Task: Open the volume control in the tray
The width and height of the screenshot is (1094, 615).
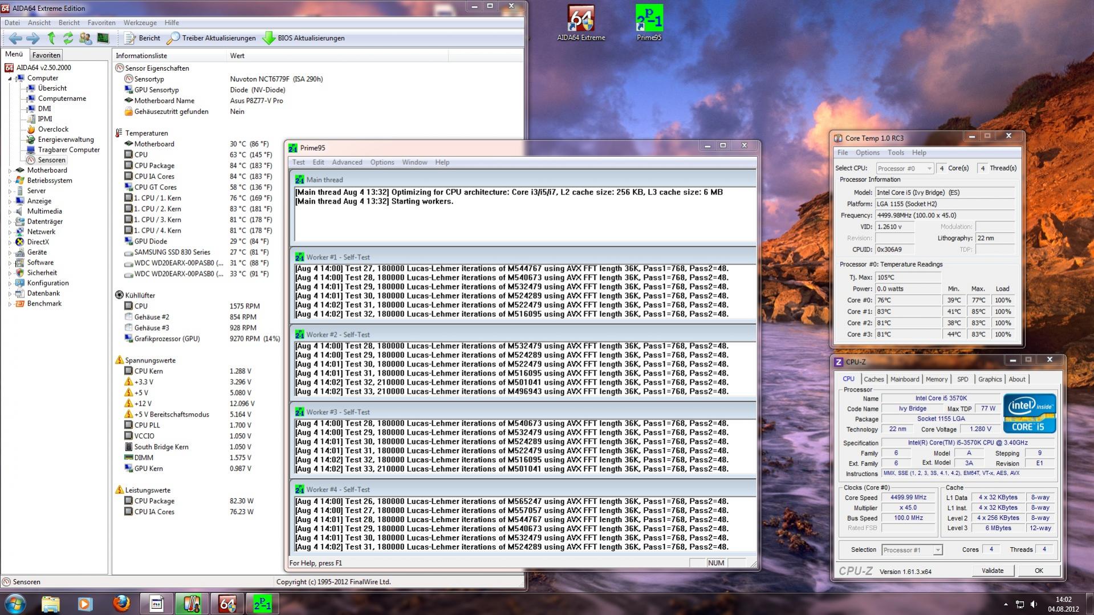Action: (x=1034, y=604)
